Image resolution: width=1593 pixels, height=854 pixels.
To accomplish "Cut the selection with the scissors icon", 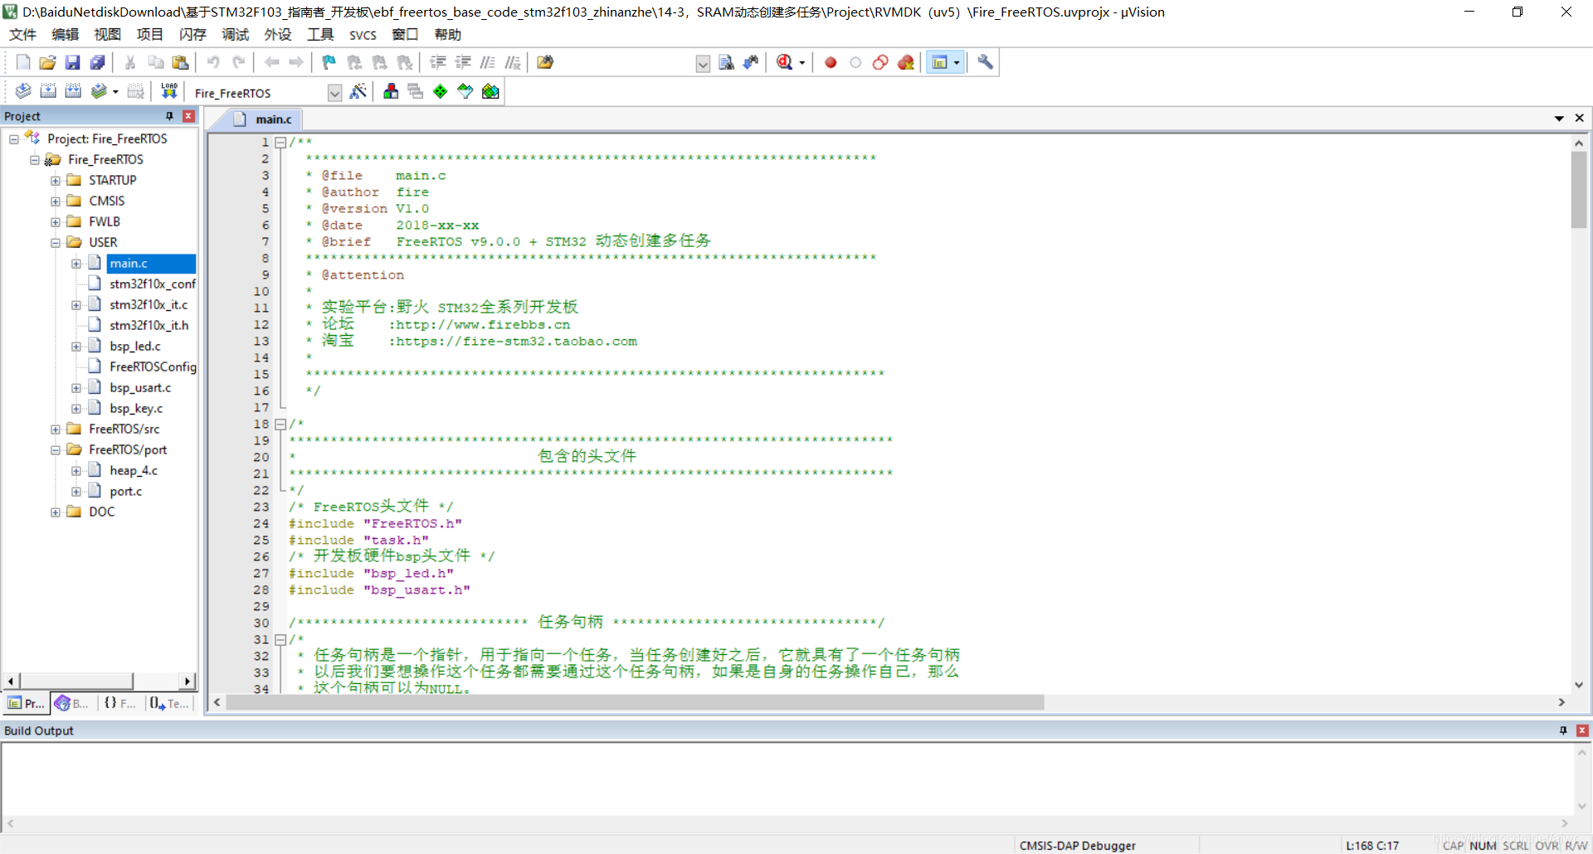I will (x=130, y=62).
